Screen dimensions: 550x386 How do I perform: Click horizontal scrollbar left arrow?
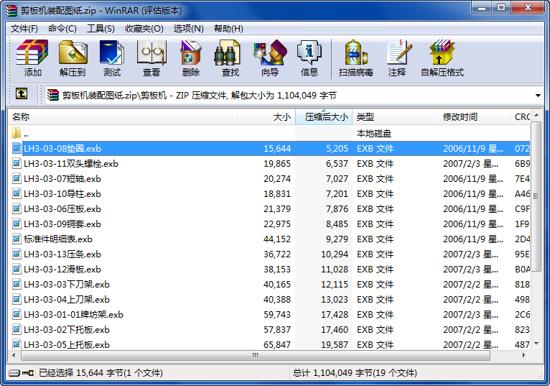click(14, 355)
